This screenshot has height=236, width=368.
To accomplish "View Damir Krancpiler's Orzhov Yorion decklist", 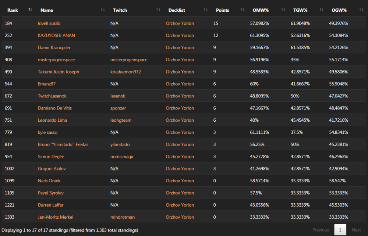I will pyautogui.click(x=180, y=48).
